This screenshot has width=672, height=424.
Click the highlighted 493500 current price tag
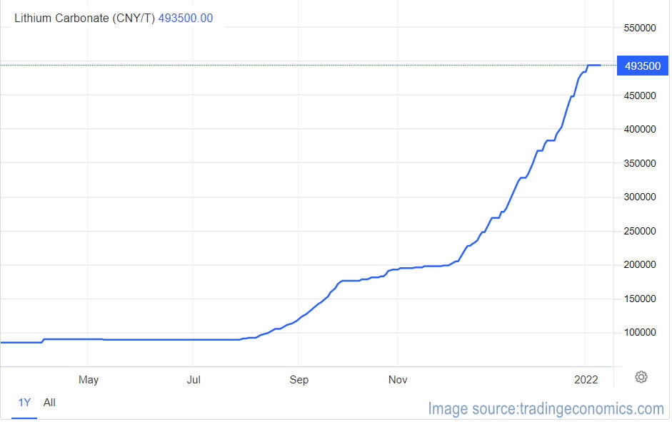(642, 66)
